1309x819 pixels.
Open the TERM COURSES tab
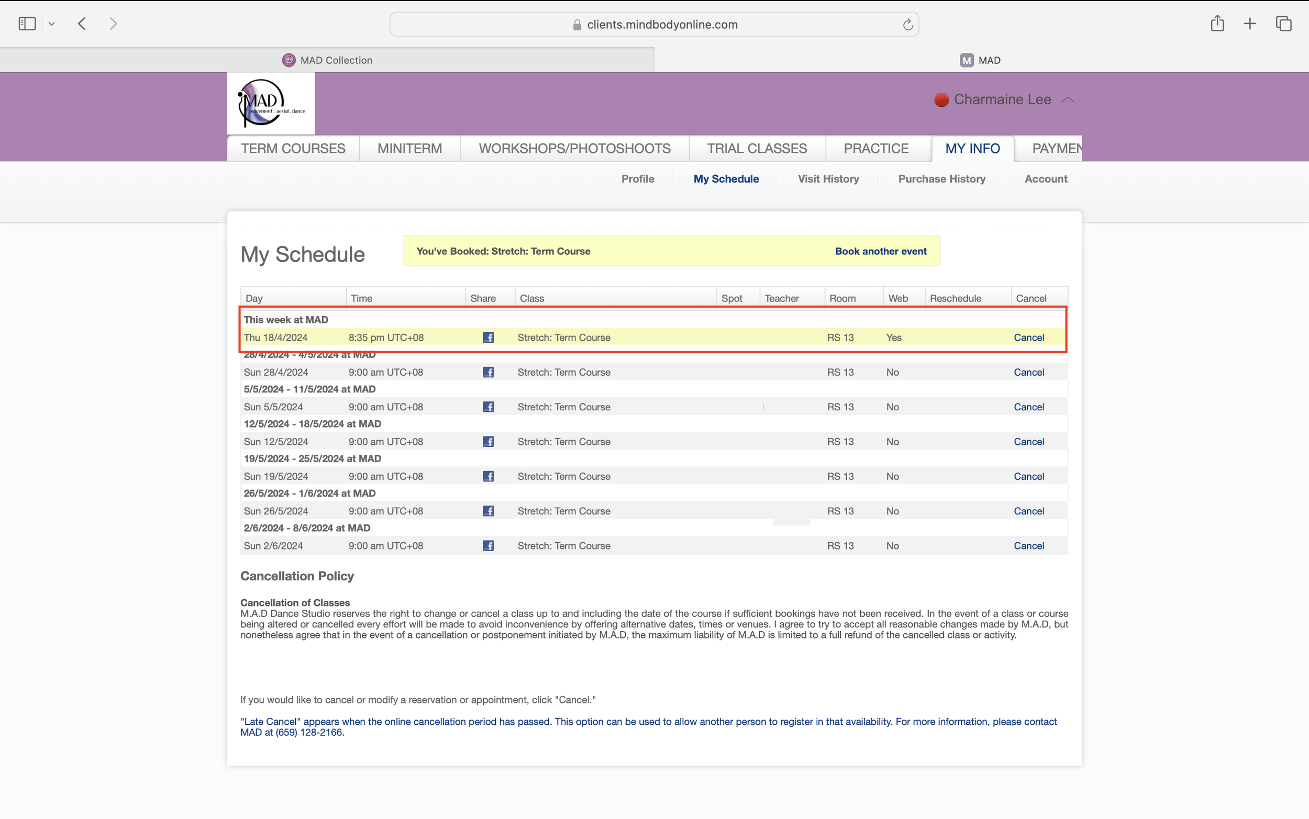(x=293, y=149)
